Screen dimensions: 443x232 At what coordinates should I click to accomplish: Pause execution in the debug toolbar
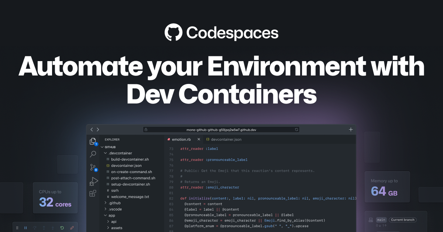[25, 227]
